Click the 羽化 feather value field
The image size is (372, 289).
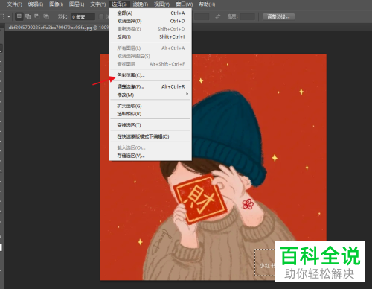(x=83, y=17)
